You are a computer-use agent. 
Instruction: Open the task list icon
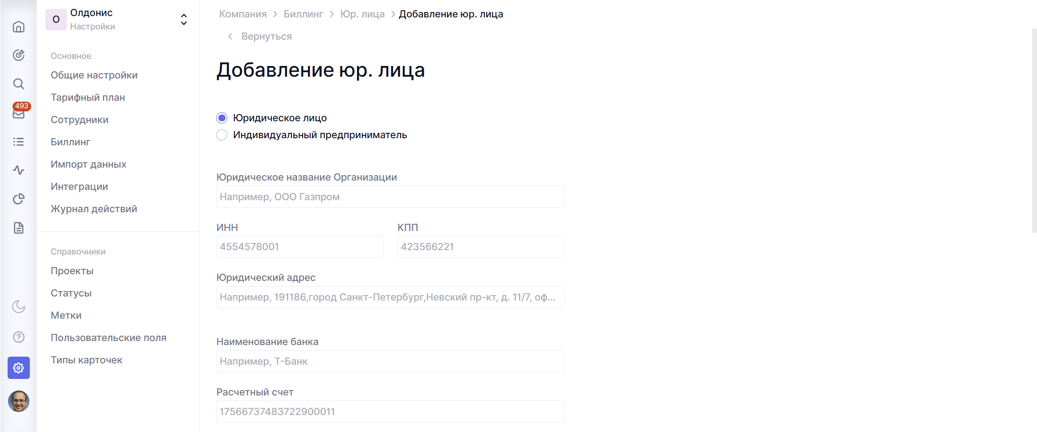tap(18, 142)
